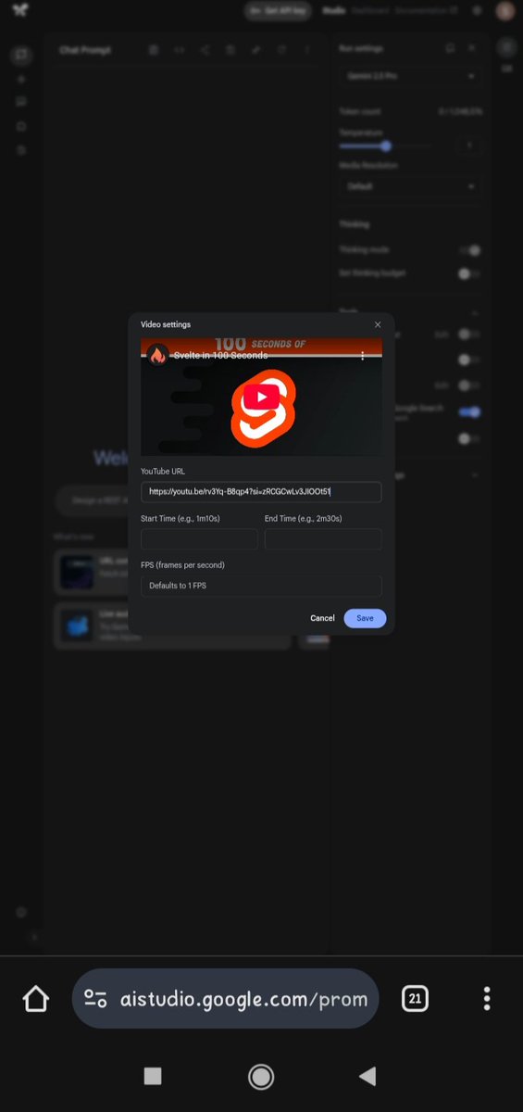Screen dimensions: 523x1112
Task: Switch to the Studio tab
Action: (x=333, y=11)
